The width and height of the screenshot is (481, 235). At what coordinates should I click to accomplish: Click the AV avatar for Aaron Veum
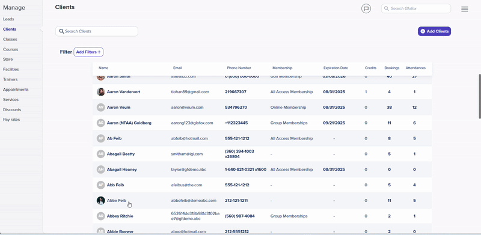(x=100, y=108)
